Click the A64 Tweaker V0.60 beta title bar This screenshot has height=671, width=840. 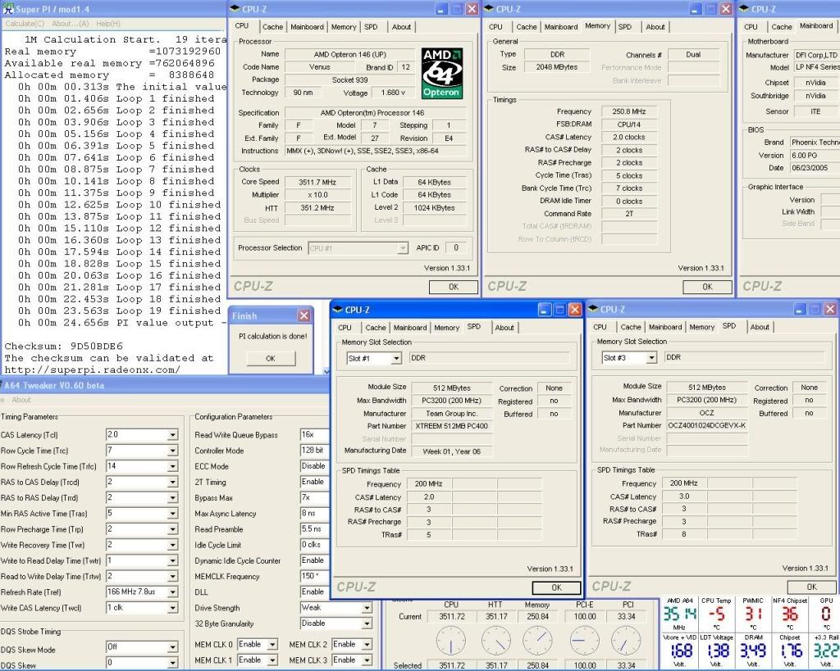(x=164, y=385)
